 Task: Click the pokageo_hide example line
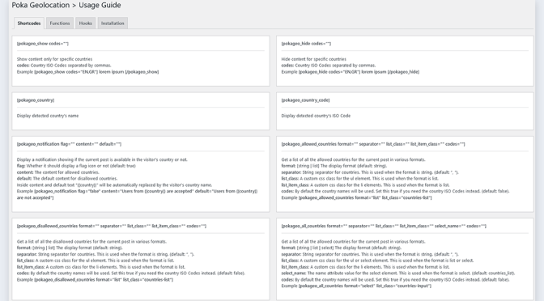(350, 72)
